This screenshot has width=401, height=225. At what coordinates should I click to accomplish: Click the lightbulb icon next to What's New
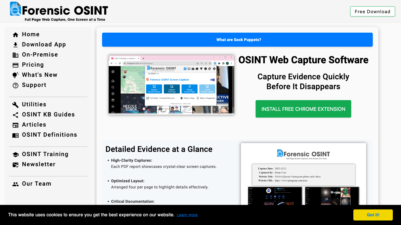(x=16, y=75)
